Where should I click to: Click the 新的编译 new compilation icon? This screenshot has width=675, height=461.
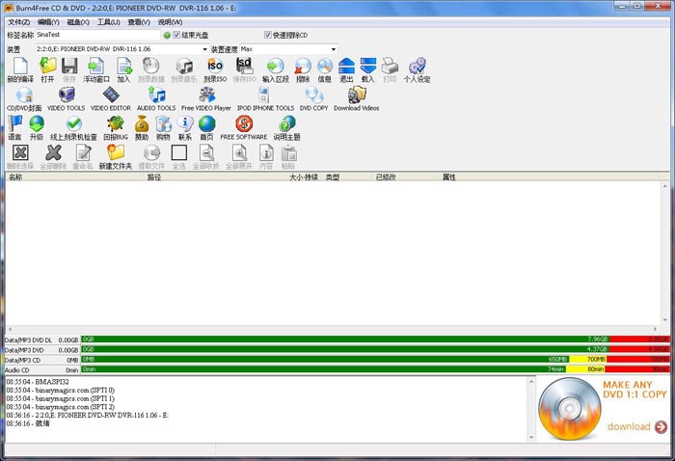tap(20, 70)
